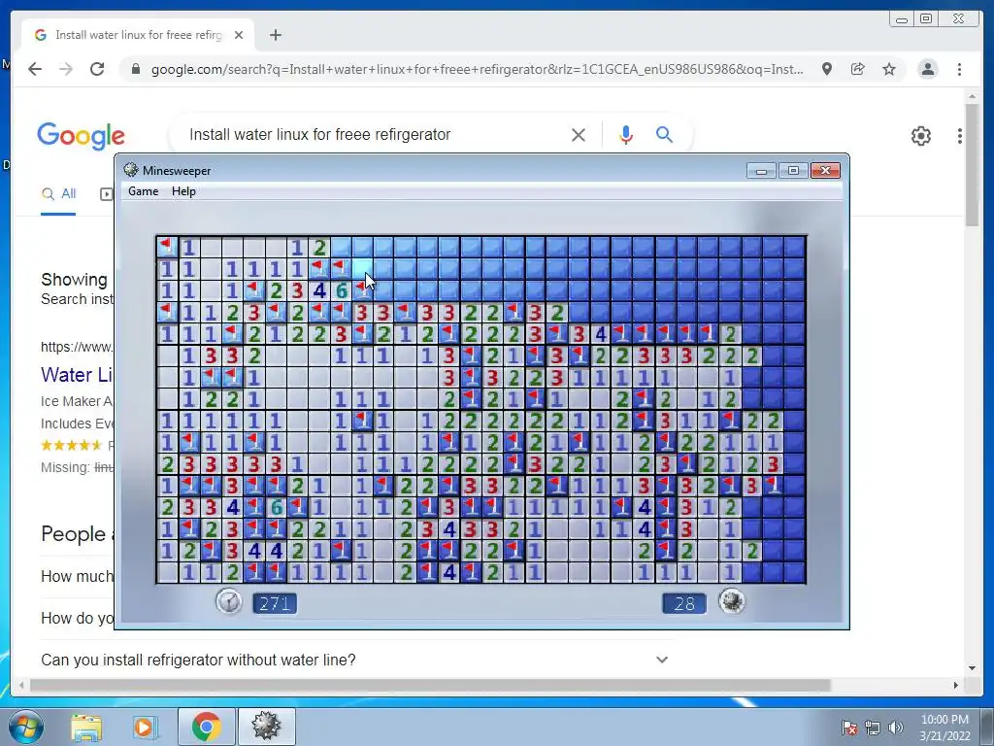Clear the Google search query

pos(579,134)
